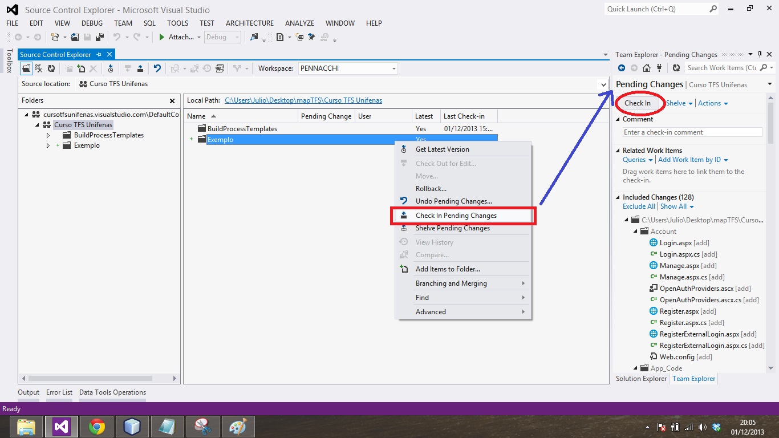Close the Source Control Explorer tab
Screen dimensions: 779x438
pyautogui.click(x=109, y=54)
